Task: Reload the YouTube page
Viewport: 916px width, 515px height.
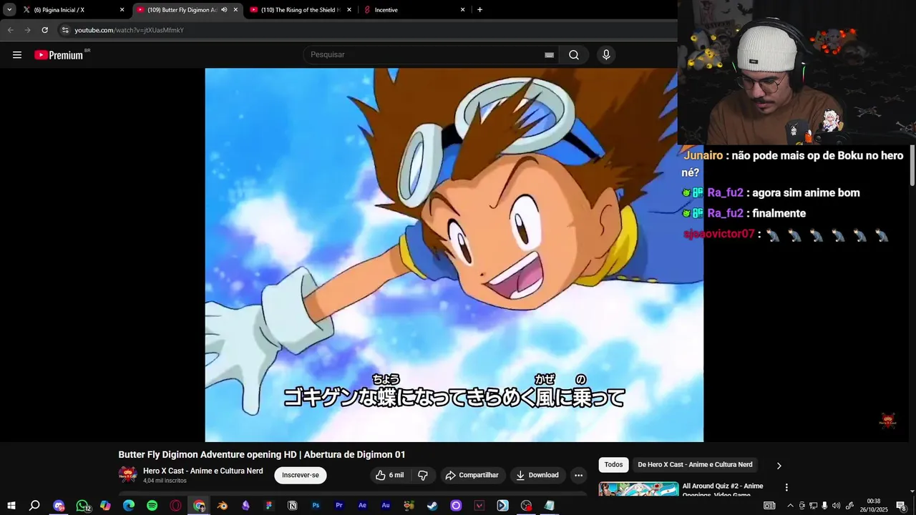Action: [44, 30]
